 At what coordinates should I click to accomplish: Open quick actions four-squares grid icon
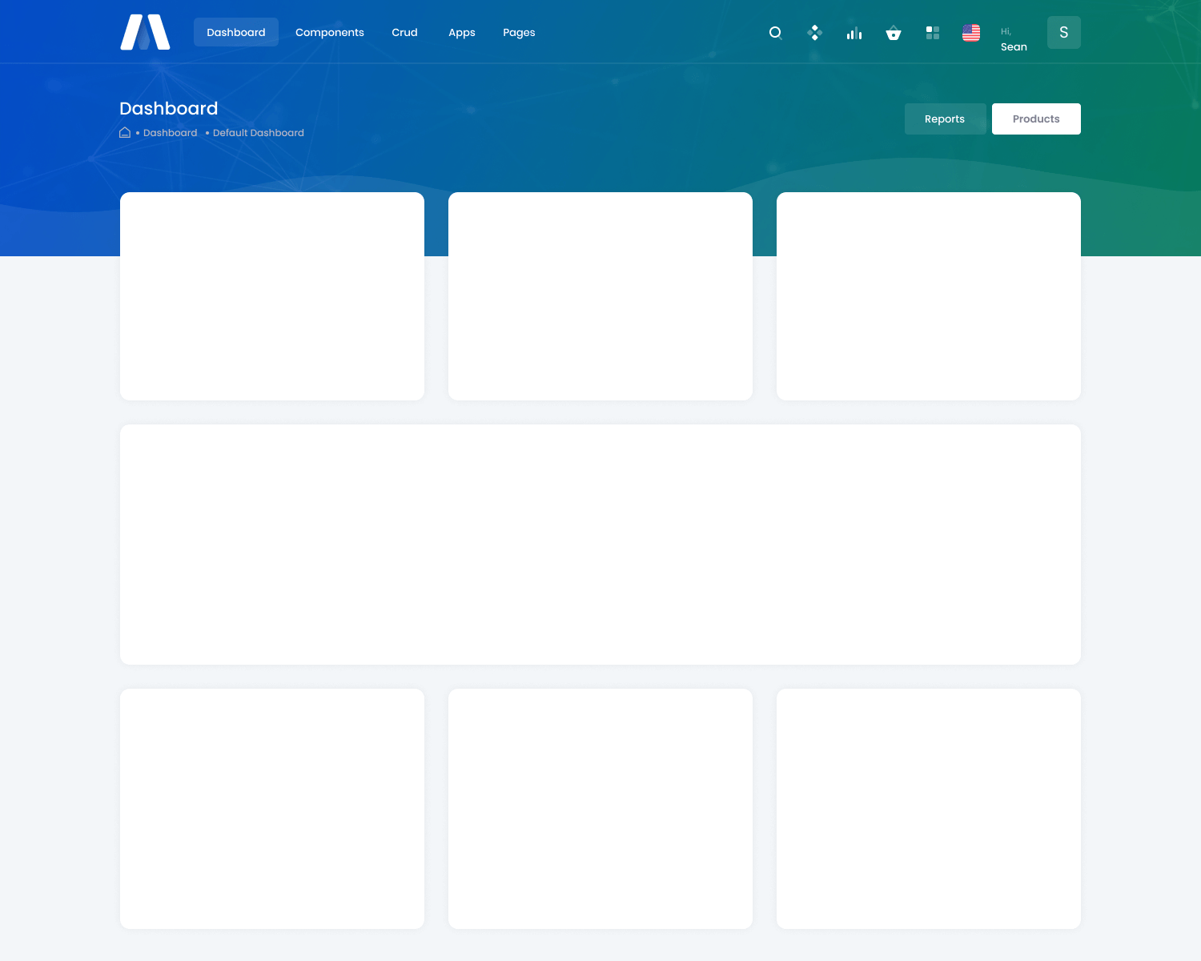[x=932, y=33]
